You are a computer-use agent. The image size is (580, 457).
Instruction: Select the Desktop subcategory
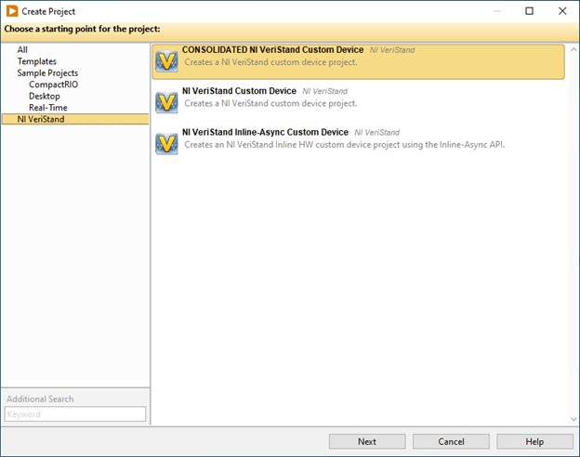click(x=45, y=96)
